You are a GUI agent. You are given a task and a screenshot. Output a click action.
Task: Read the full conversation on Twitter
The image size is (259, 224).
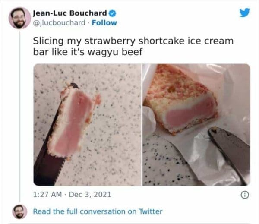[98, 211]
